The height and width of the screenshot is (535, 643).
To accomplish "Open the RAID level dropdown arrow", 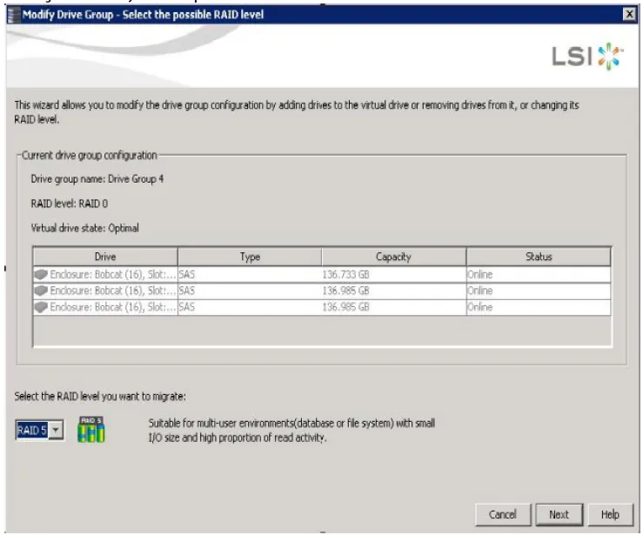I will [x=56, y=431].
